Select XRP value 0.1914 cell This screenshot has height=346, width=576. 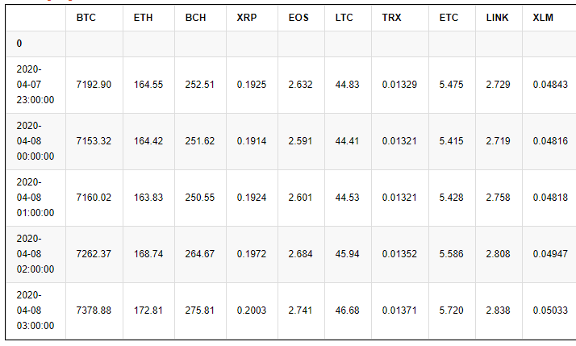(252, 141)
